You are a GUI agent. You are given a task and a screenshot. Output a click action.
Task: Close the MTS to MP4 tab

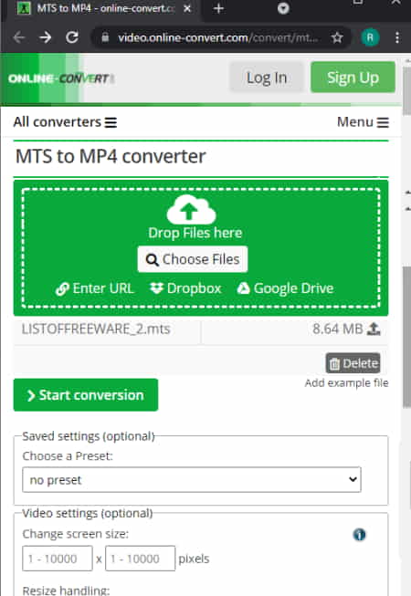click(x=187, y=8)
